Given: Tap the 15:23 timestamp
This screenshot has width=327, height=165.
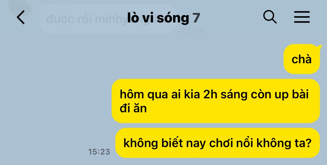Looking at the screenshot, I should 99,152.
